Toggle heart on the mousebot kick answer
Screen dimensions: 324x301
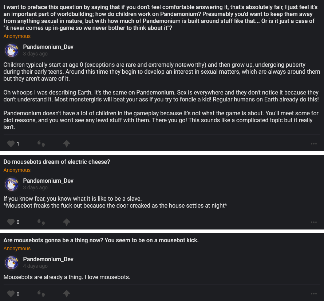[x=11, y=293]
